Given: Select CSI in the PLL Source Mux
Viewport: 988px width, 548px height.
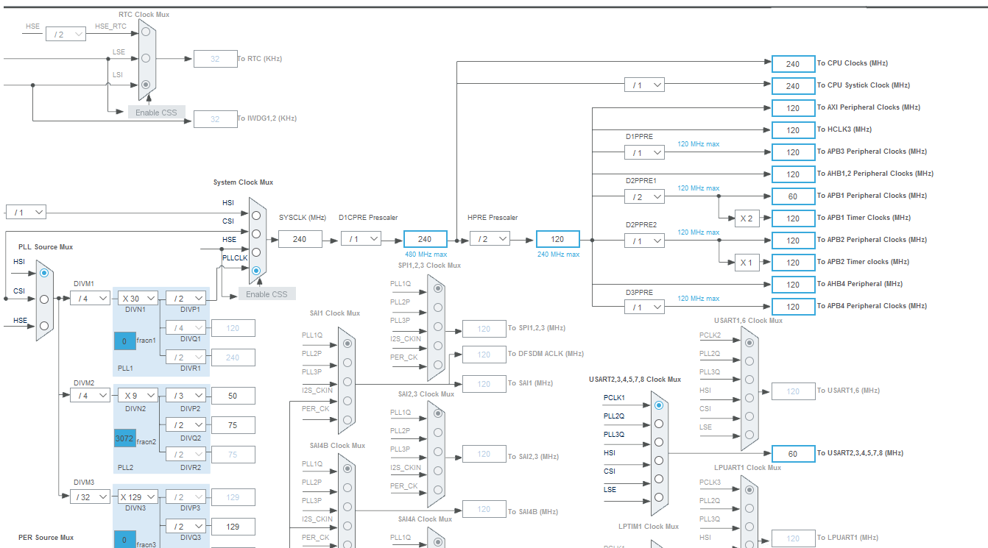Looking at the screenshot, I should tap(43, 298).
